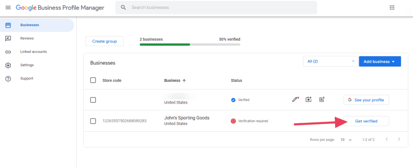Click the Businesses table heading
Image resolution: width=413 pixels, height=167 pixels.
[x=103, y=63]
